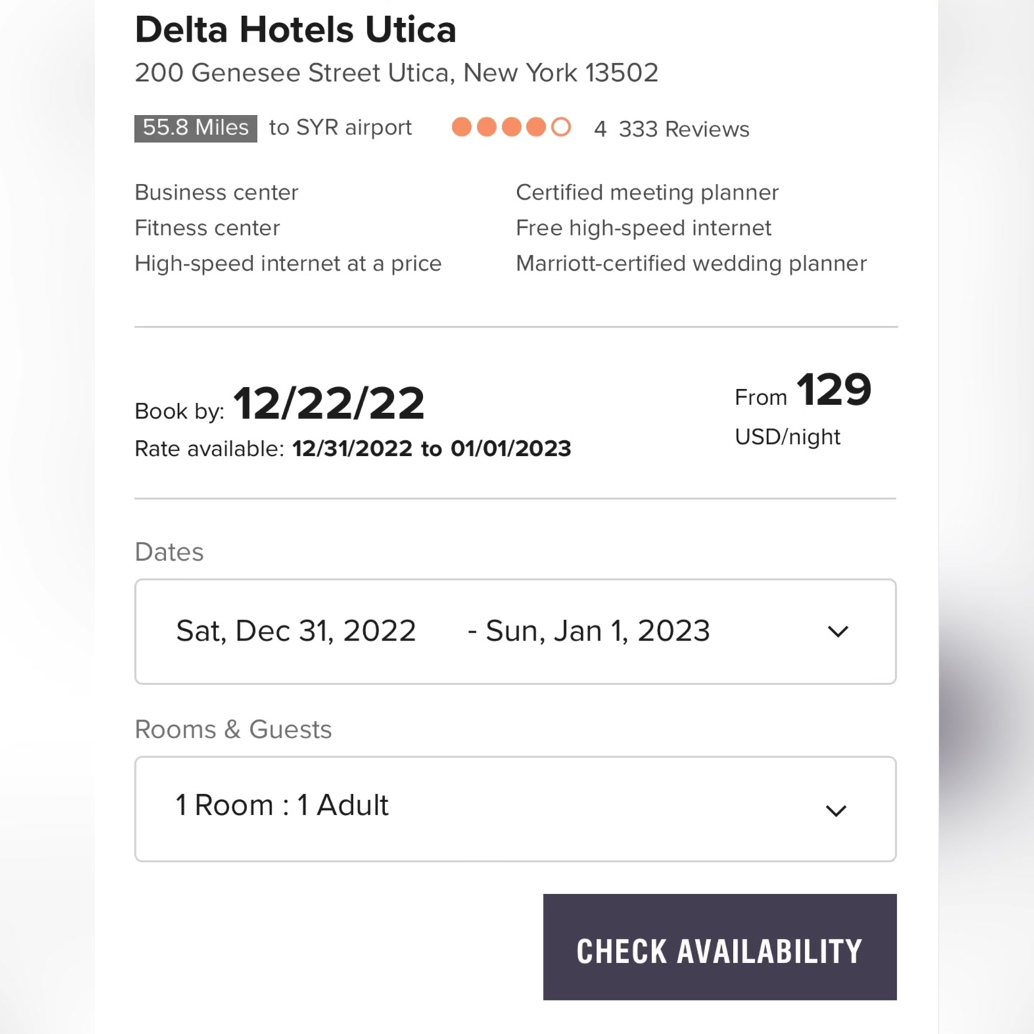
Task: Open the 333 Reviews link
Action: click(684, 129)
